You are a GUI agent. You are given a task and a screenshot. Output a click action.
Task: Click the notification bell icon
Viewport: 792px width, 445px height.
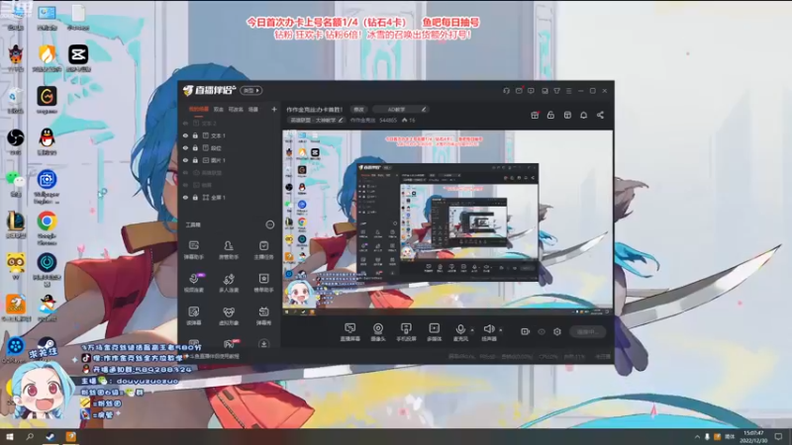pyautogui.click(x=583, y=115)
